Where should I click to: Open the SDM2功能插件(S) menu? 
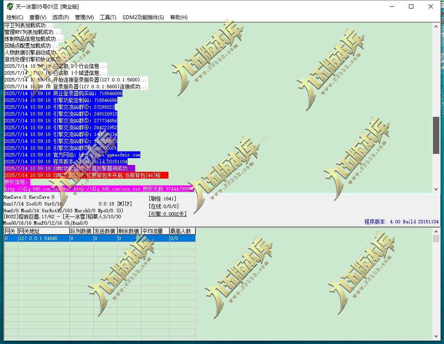143,17
